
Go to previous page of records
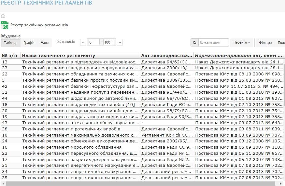pyautogui.click(x=83, y=42)
